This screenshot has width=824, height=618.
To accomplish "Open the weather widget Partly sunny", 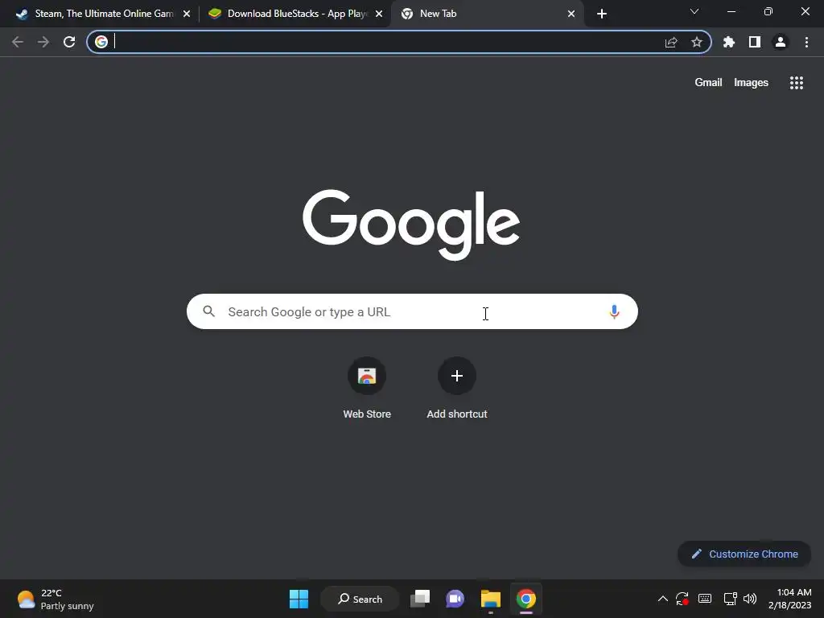I will (56, 599).
